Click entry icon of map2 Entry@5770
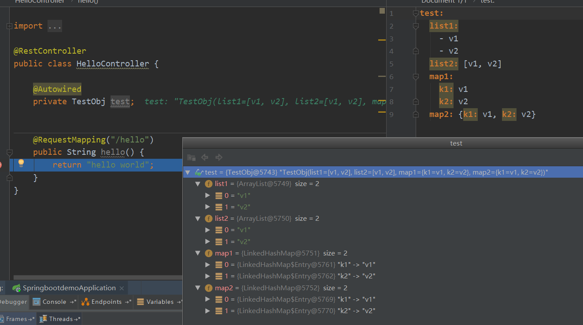583x325 pixels. pos(219,311)
